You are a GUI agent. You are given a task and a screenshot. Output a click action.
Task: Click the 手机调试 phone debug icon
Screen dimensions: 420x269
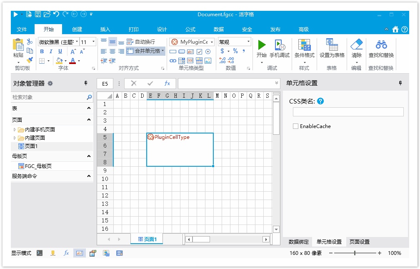click(280, 44)
